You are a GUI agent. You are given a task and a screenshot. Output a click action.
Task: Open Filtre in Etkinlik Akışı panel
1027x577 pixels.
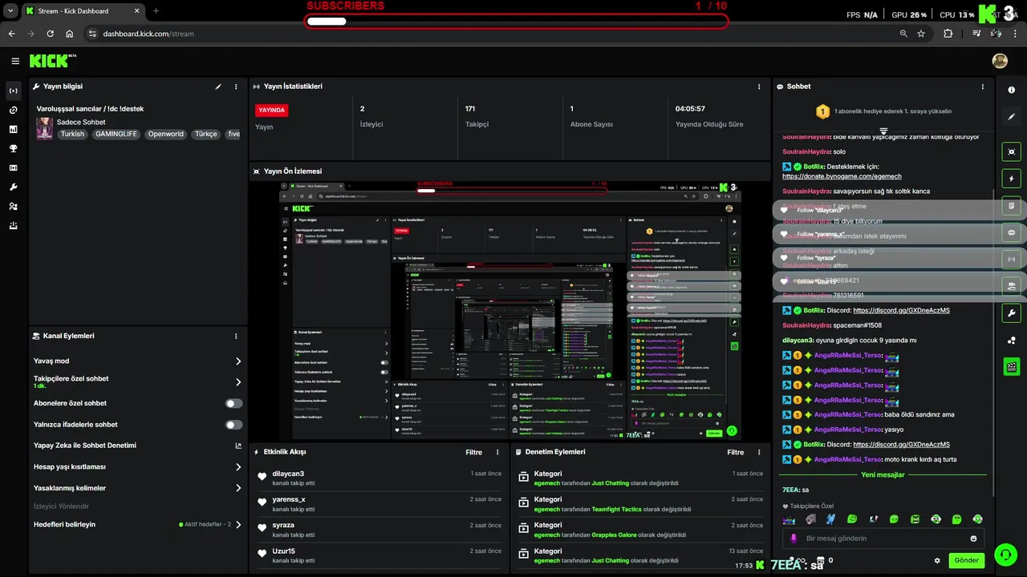474,452
